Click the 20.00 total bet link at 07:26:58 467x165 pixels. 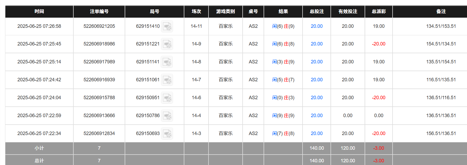pyautogui.click(x=317, y=26)
